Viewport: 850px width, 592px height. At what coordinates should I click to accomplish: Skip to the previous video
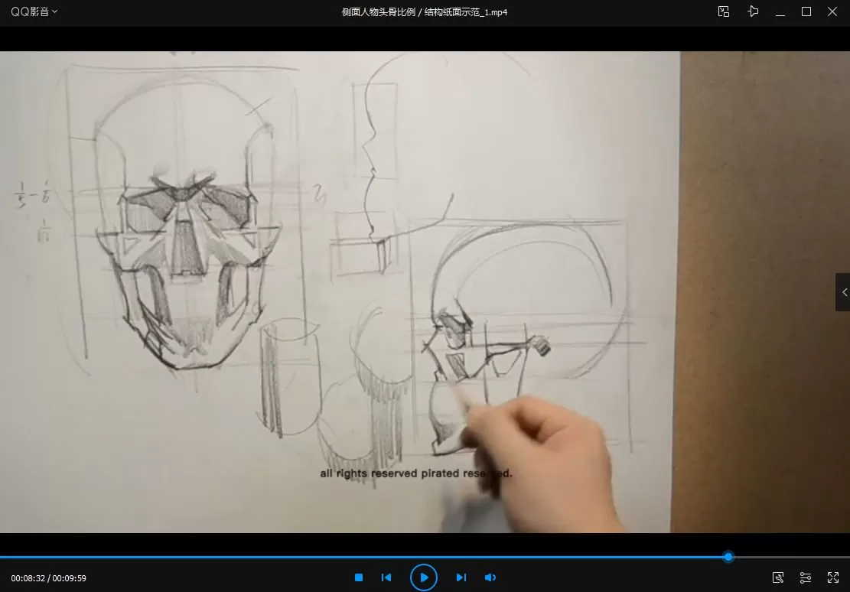pos(386,577)
